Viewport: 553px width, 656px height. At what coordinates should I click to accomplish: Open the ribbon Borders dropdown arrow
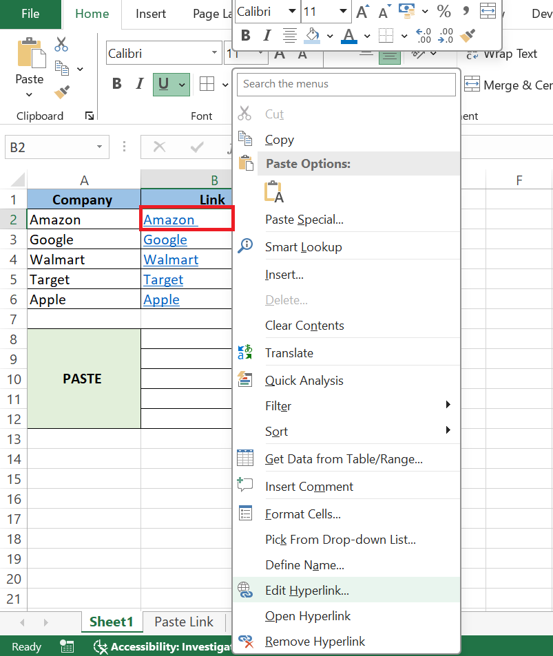point(225,85)
